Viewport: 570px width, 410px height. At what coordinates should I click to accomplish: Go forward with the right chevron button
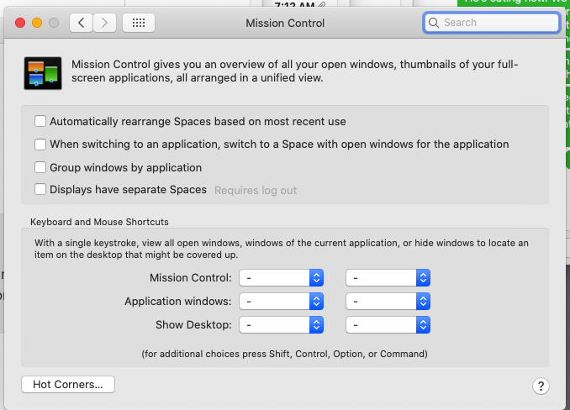(105, 23)
